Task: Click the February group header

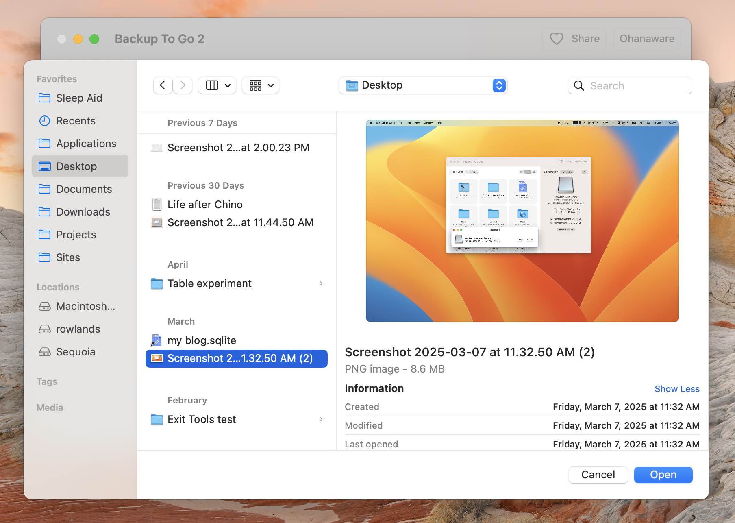Action: click(187, 400)
